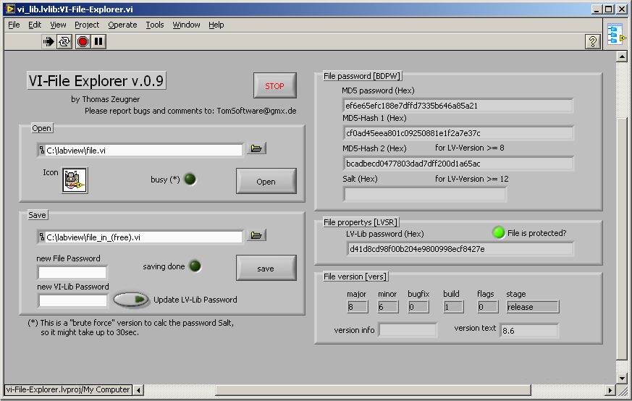Click the Open button
Image resolution: width=632 pixels, height=401 pixels.
pos(266,182)
